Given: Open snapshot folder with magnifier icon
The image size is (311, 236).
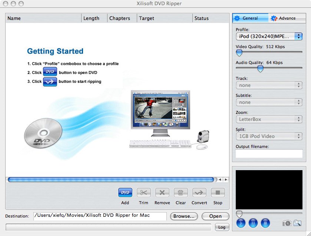Looking at the screenshot, I should tap(297, 223).
